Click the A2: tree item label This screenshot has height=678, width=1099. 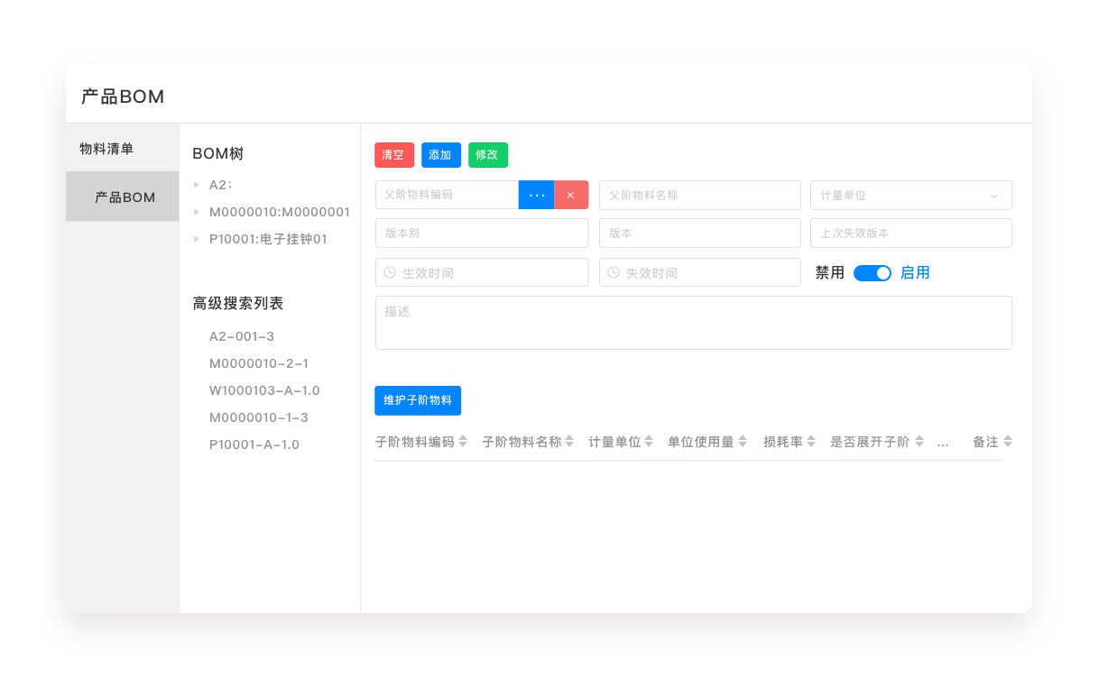pos(221,185)
